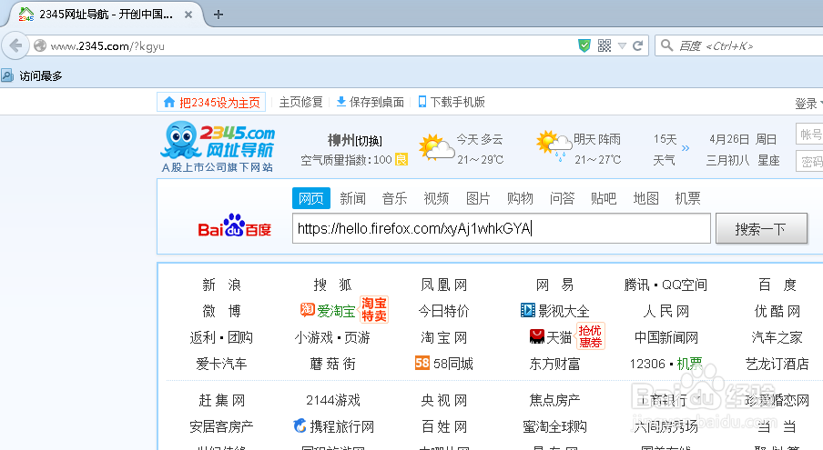Open the 登录 dropdown

click(x=808, y=104)
